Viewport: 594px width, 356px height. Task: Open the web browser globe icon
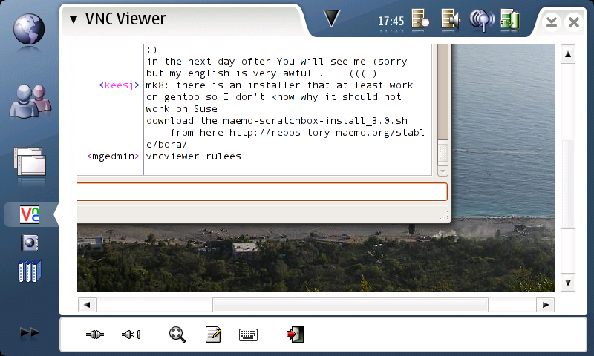point(29,29)
